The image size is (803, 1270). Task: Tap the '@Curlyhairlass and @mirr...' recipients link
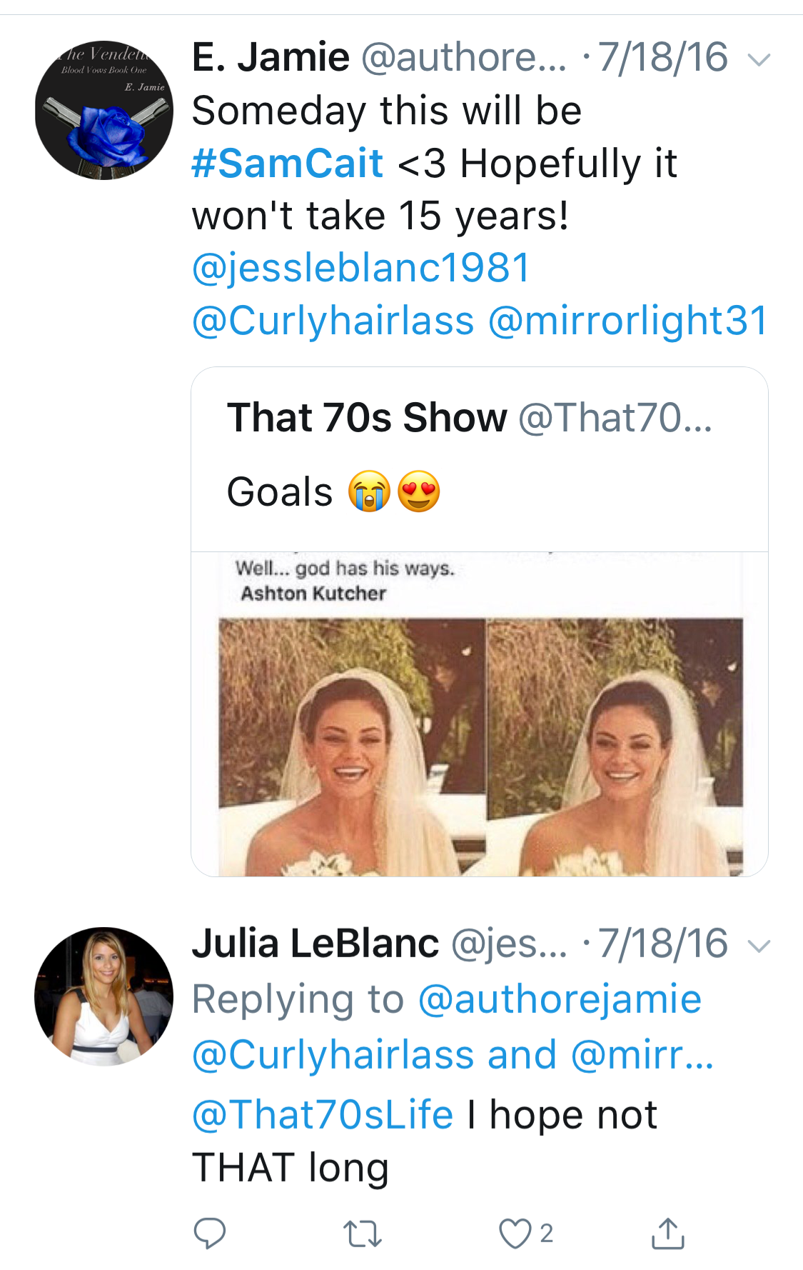pos(453,1055)
